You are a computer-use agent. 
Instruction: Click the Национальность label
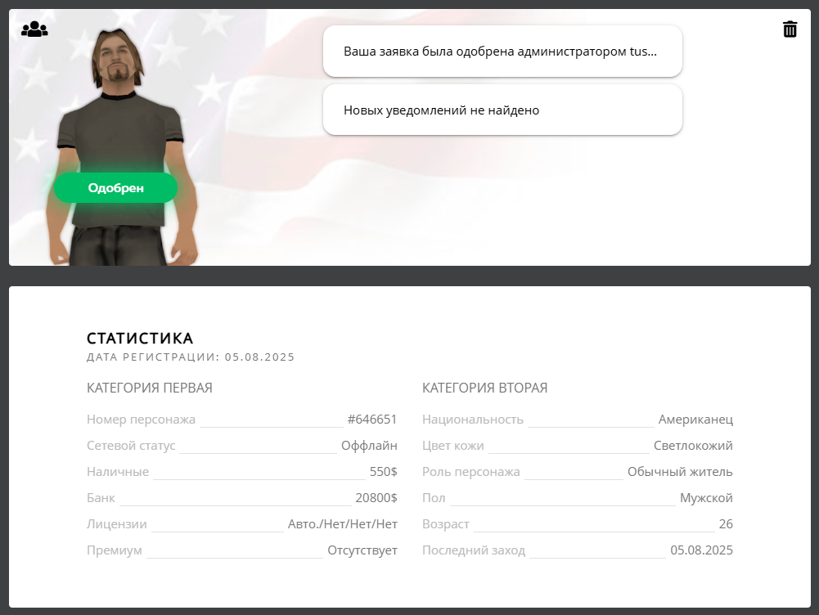[x=473, y=420]
